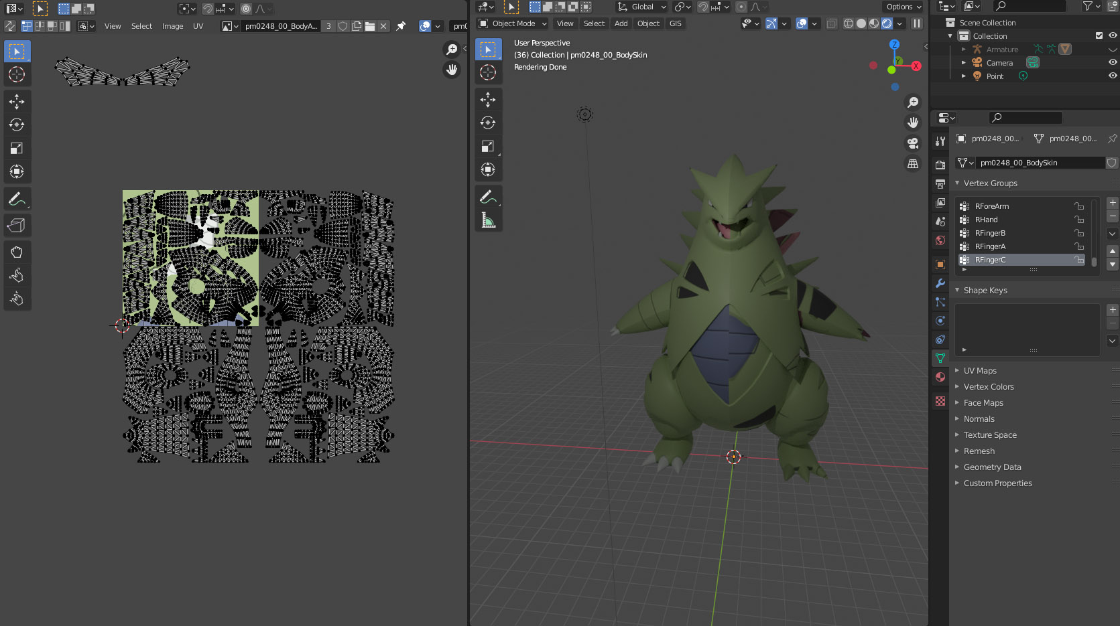Open the Add menu in 3D viewport
1120x626 pixels.
[x=621, y=23]
